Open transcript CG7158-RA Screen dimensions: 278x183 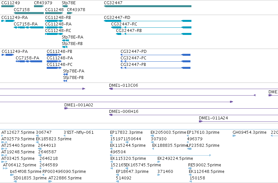29,27
